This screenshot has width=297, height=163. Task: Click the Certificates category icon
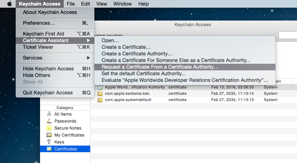(49, 149)
